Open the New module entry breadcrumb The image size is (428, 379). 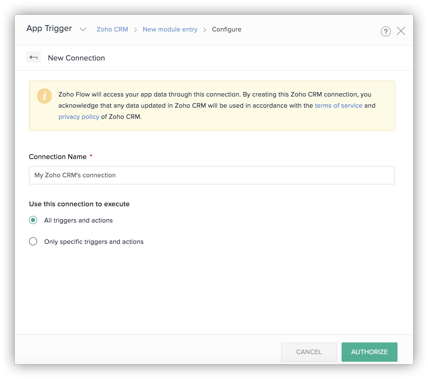(x=170, y=29)
